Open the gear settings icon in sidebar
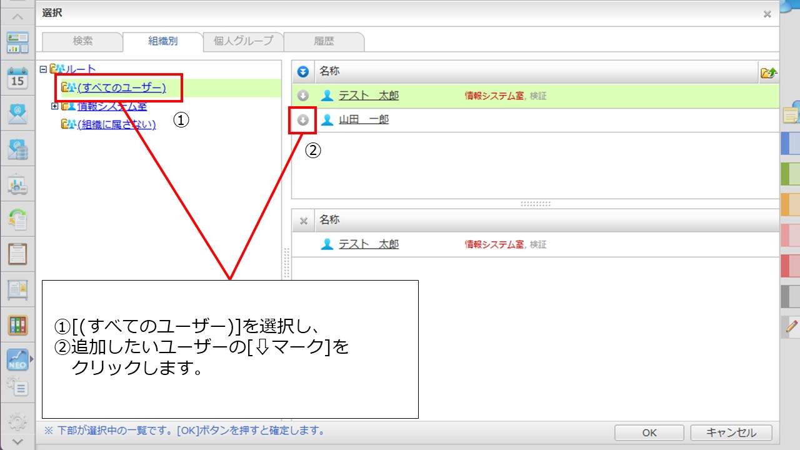Image resolution: width=800 pixels, height=450 pixels. (17, 419)
